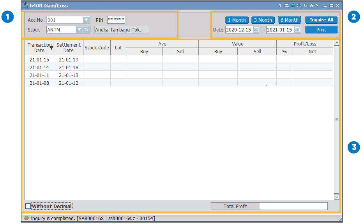Expand the Stock code dropdown arrow
The width and height of the screenshot is (364, 224).
coord(79,30)
